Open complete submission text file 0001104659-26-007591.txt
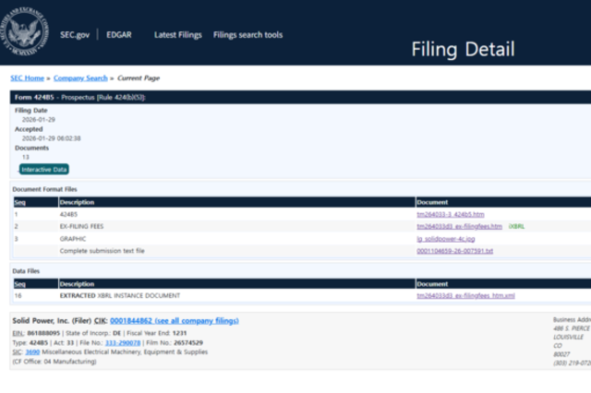The height and width of the screenshot is (393, 591). [454, 250]
